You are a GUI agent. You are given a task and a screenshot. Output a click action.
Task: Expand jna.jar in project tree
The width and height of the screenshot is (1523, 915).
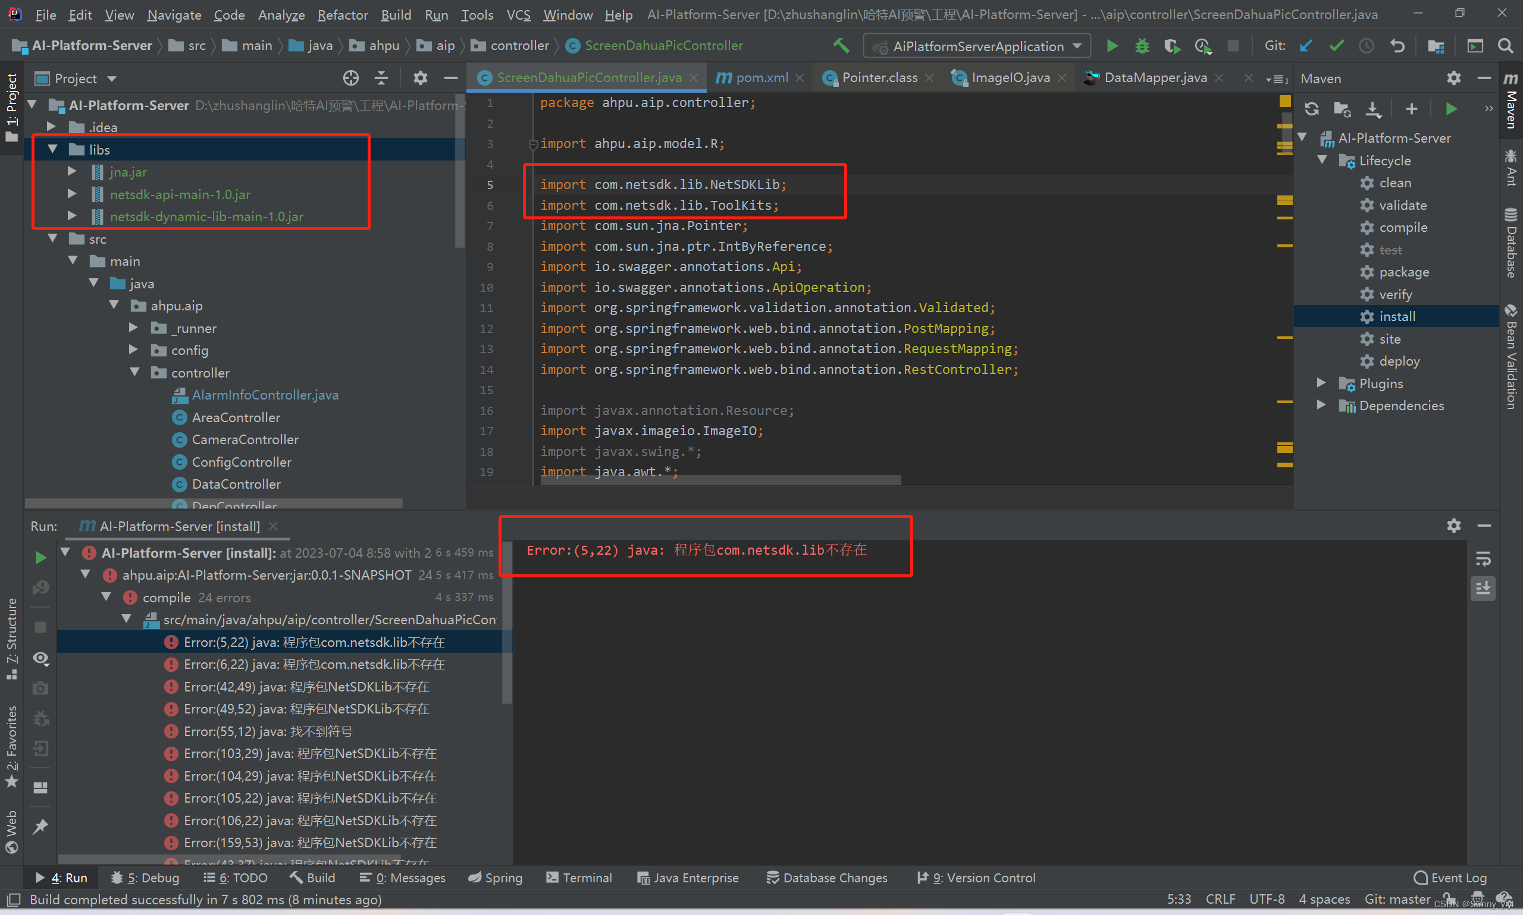click(x=72, y=171)
